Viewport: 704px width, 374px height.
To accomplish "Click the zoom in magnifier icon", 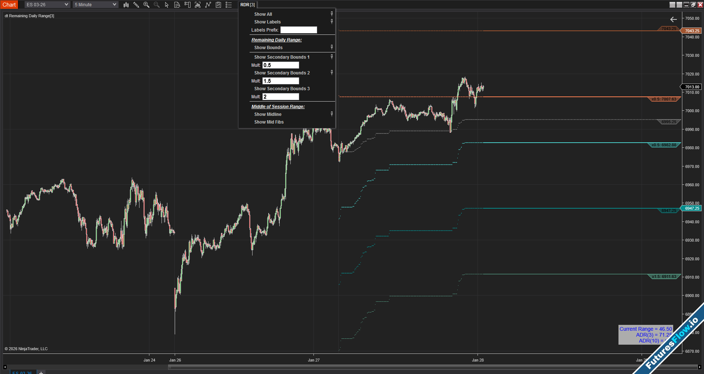I will pyautogui.click(x=146, y=5).
